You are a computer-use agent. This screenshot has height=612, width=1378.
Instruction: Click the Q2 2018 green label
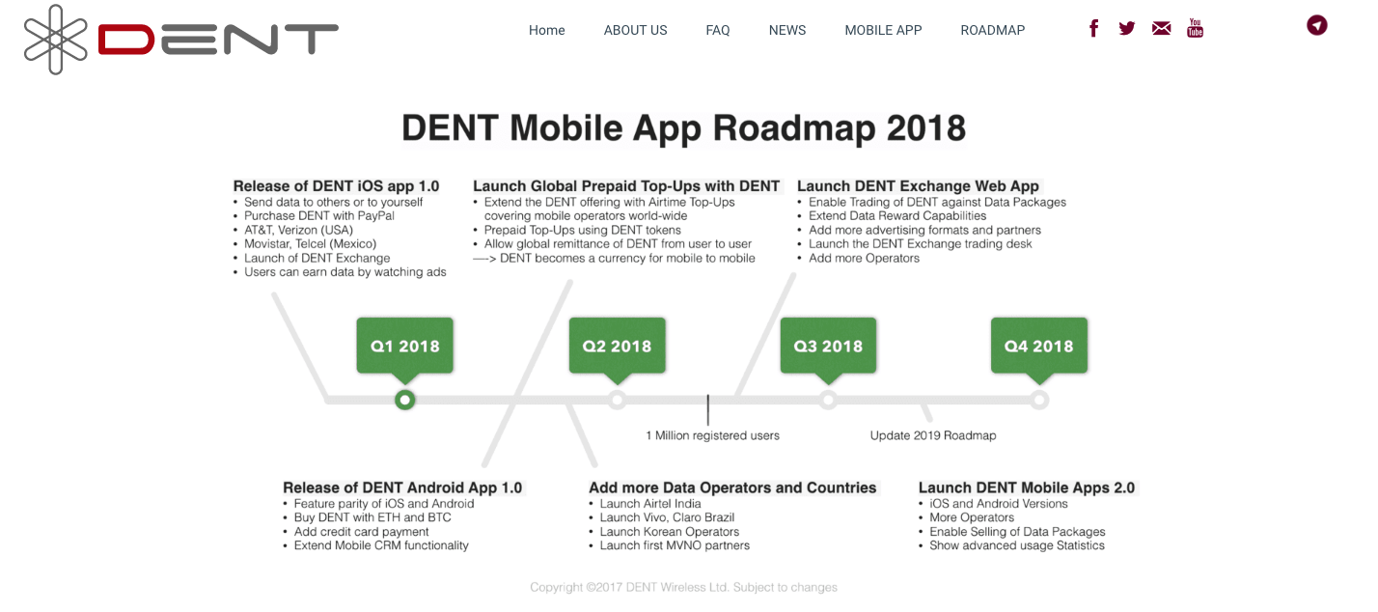pos(617,346)
